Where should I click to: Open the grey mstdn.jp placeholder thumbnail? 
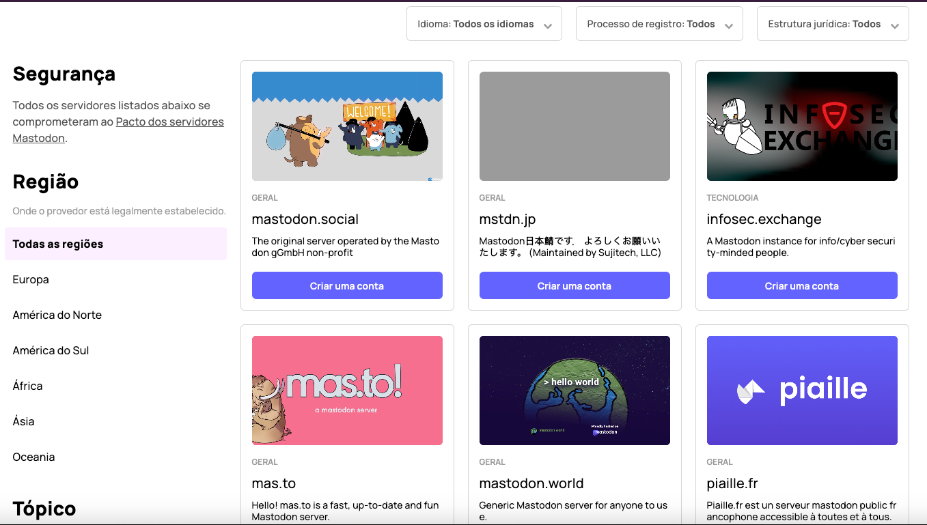(x=575, y=126)
